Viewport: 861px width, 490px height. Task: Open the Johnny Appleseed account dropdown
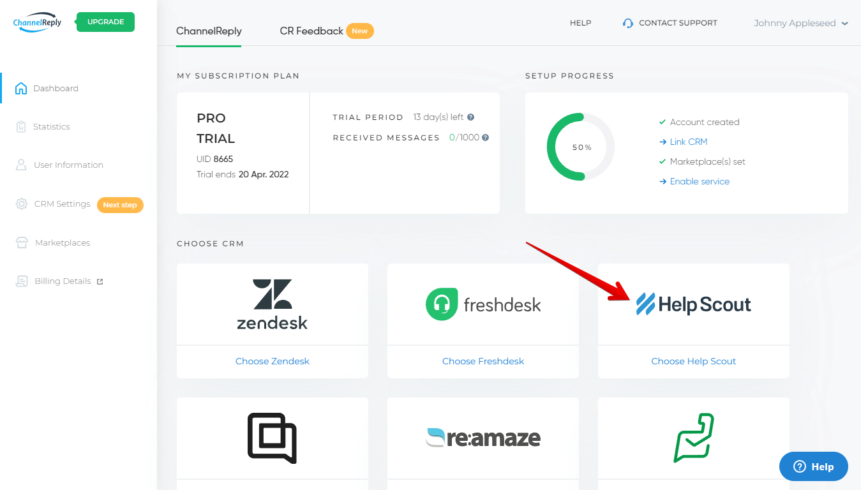pos(801,23)
